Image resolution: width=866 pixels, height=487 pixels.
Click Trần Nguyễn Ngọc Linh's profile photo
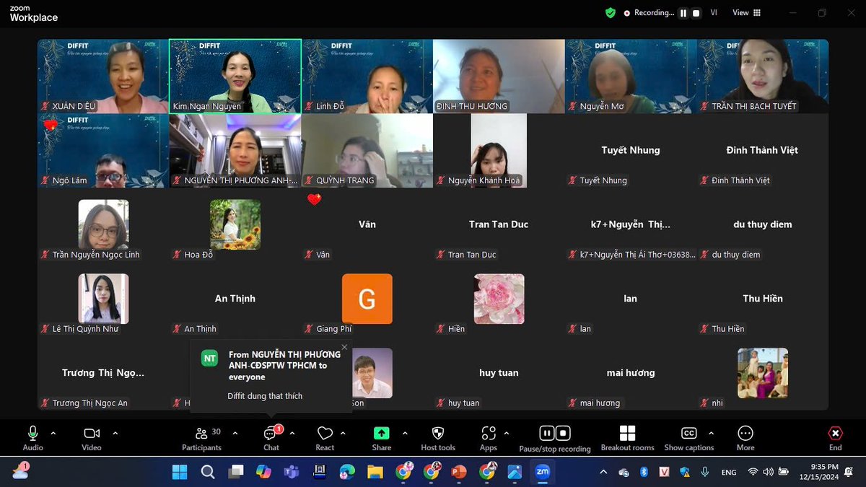[x=103, y=224]
